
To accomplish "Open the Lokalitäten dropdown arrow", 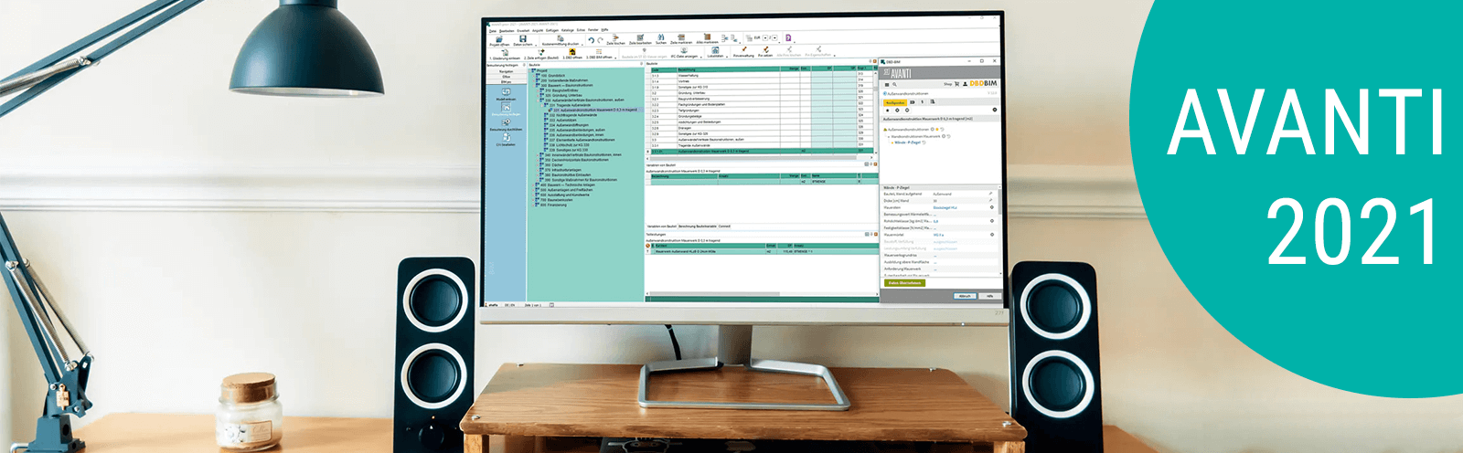I will [x=727, y=57].
